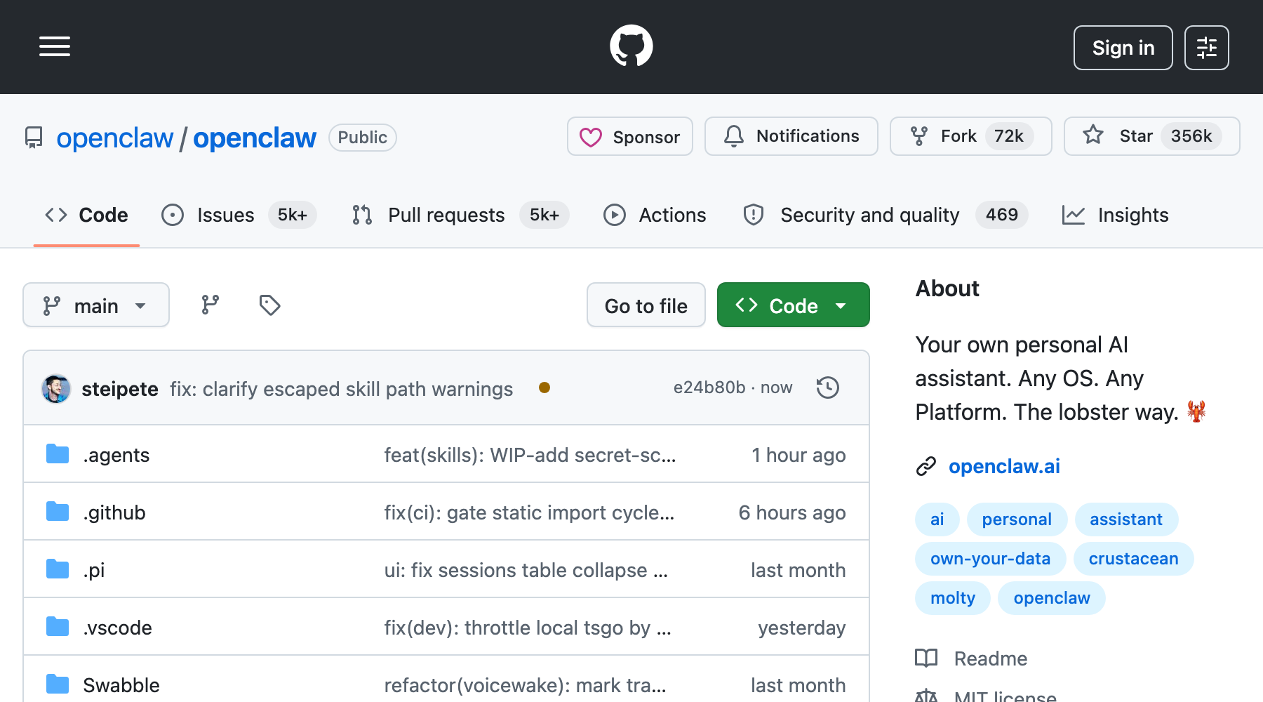The image size is (1263, 702).
Task: Open the branches view via branch icon
Action: 208,305
